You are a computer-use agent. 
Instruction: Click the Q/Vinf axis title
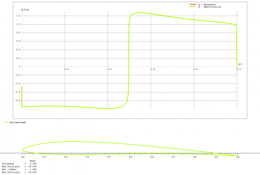[x=25, y=10]
